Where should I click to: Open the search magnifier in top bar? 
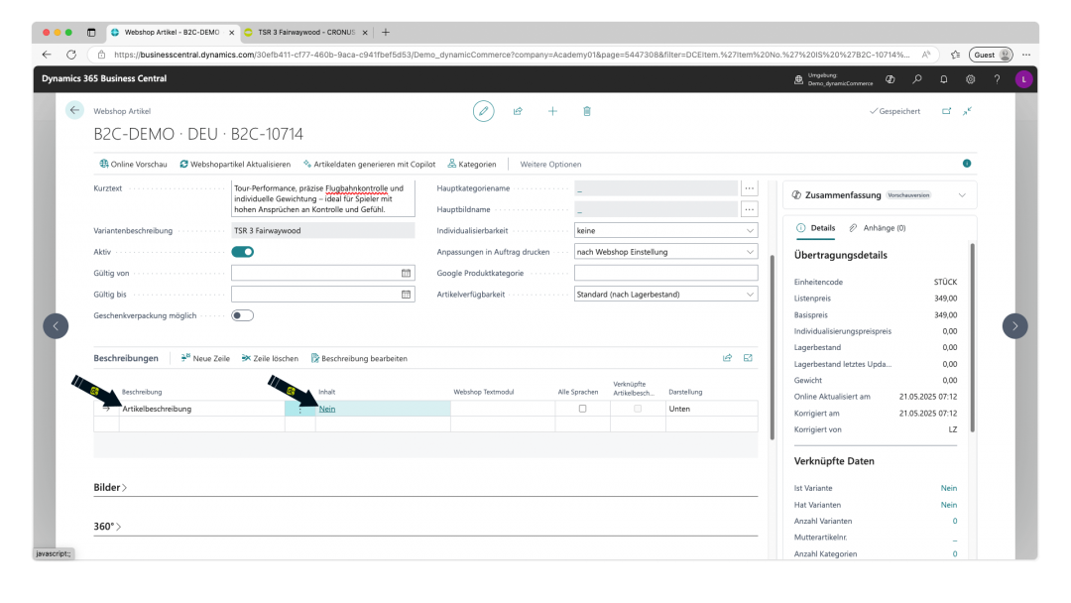pyautogui.click(x=917, y=79)
